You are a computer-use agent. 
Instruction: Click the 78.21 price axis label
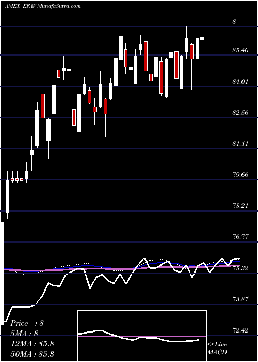(x=240, y=206)
